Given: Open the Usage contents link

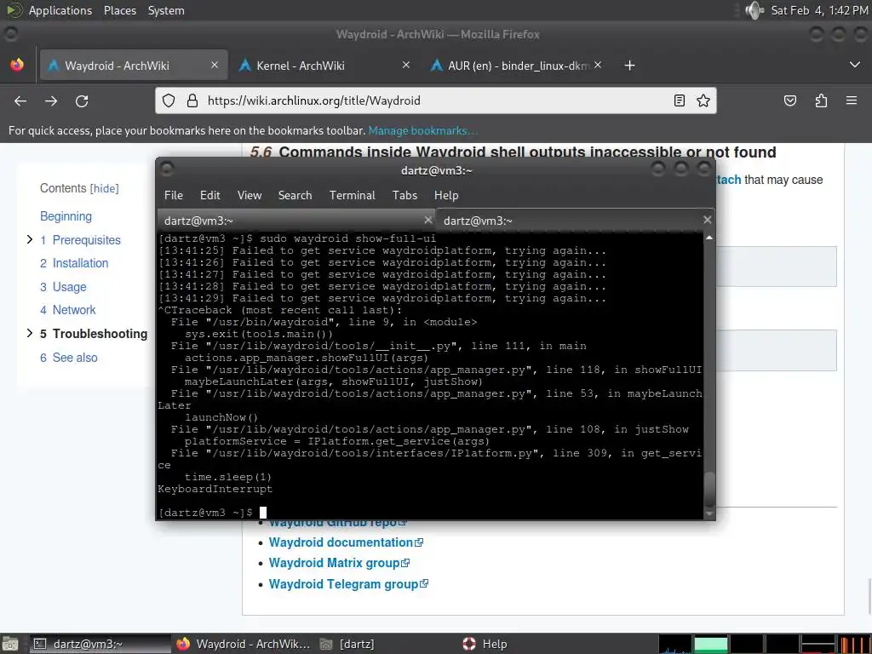Looking at the screenshot, I should click(63, 287).
